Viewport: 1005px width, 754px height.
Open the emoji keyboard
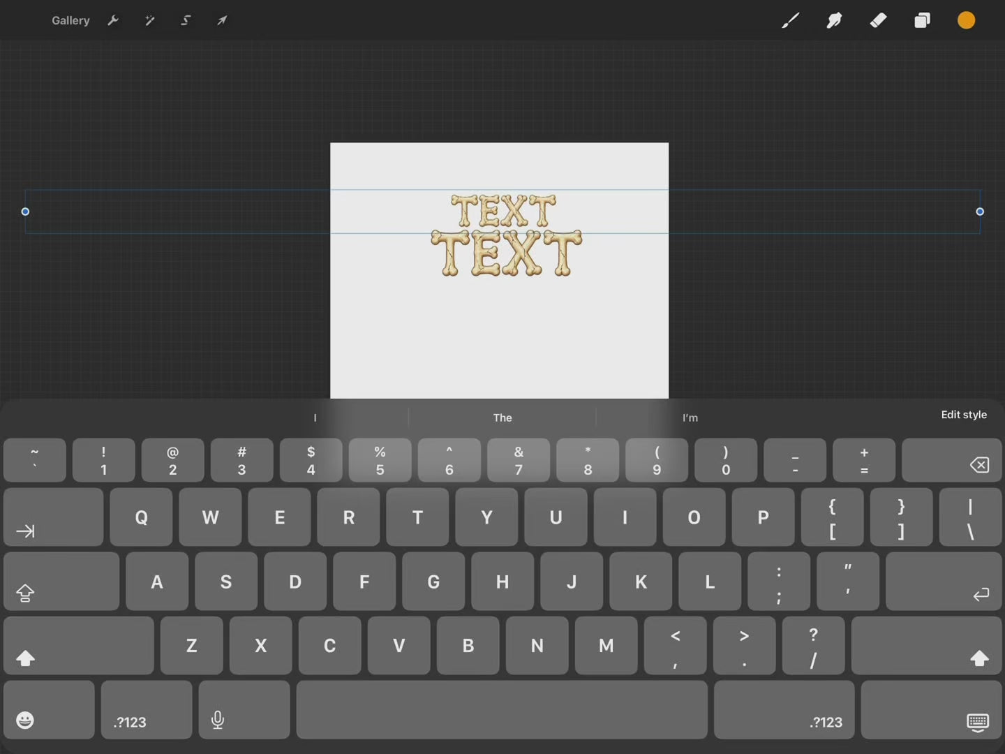49,710
